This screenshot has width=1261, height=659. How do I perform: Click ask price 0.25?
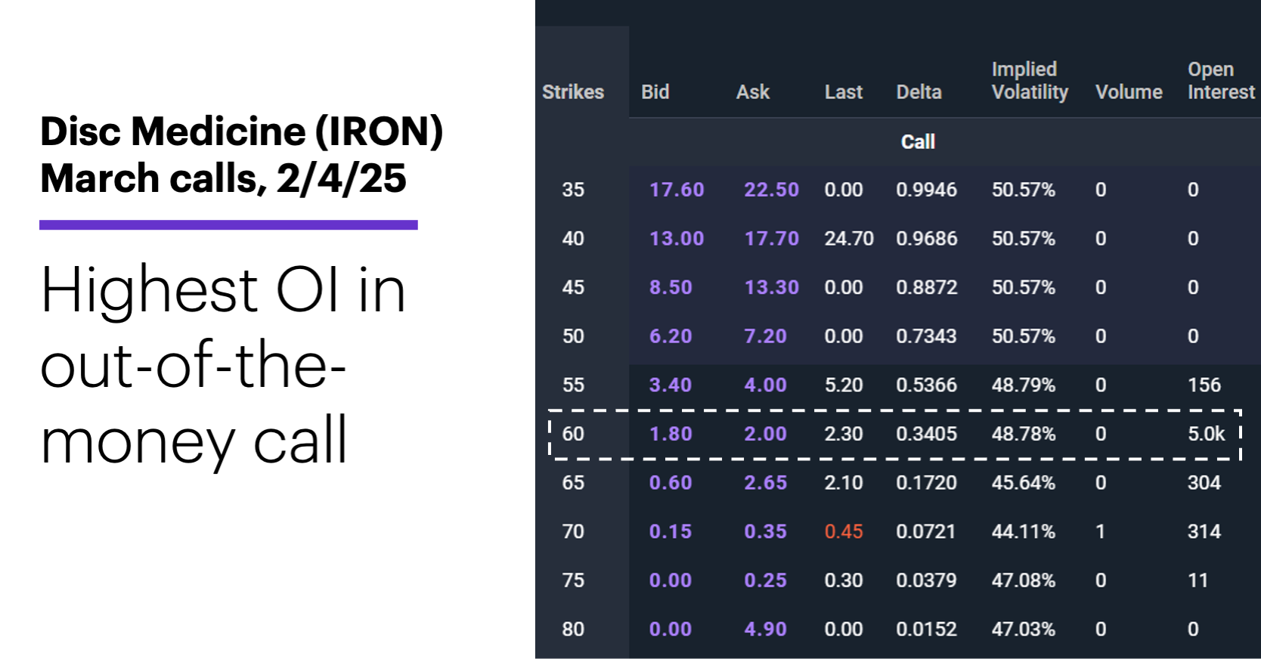tap(765, 580)
